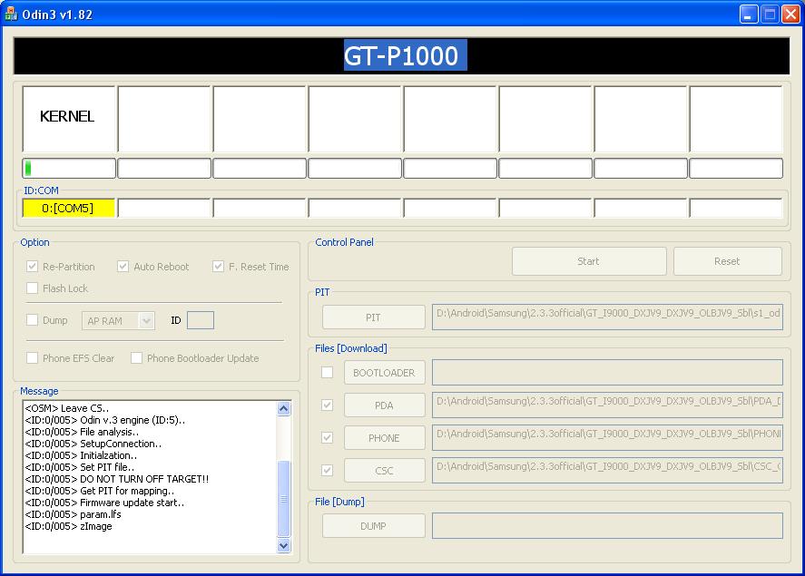Click the empty BOOTLOADER path field
Screen dimensions: 805x576
607,373
